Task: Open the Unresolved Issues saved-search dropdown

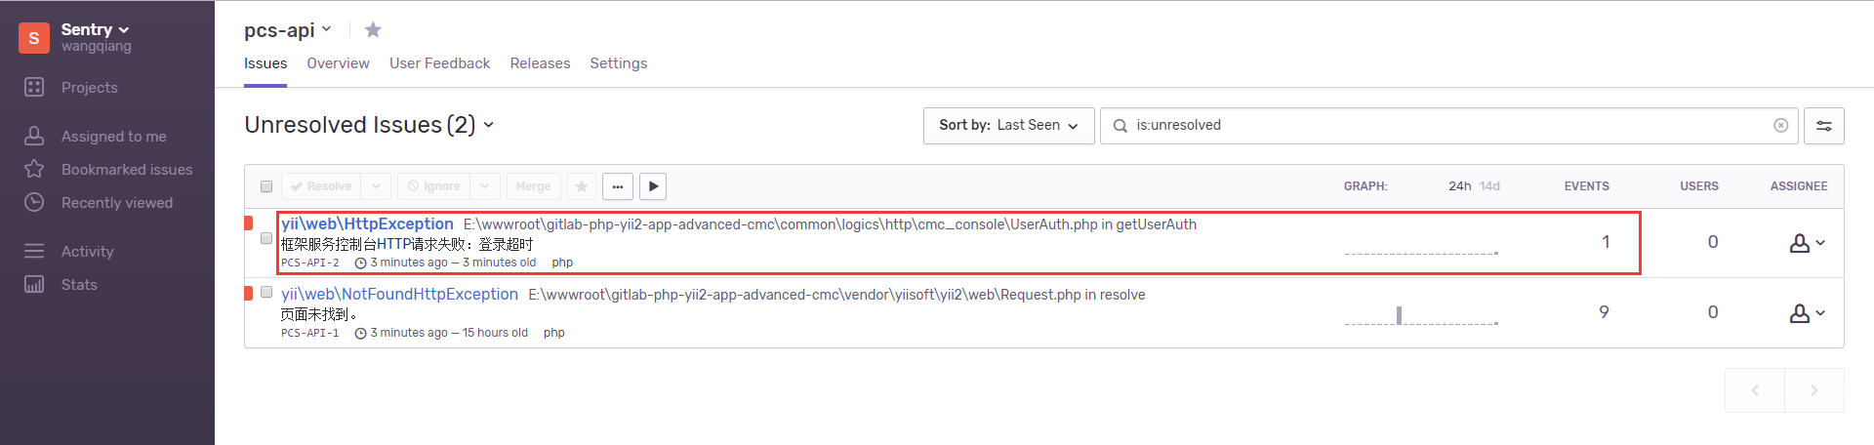Action: click(x=488, y=126)
